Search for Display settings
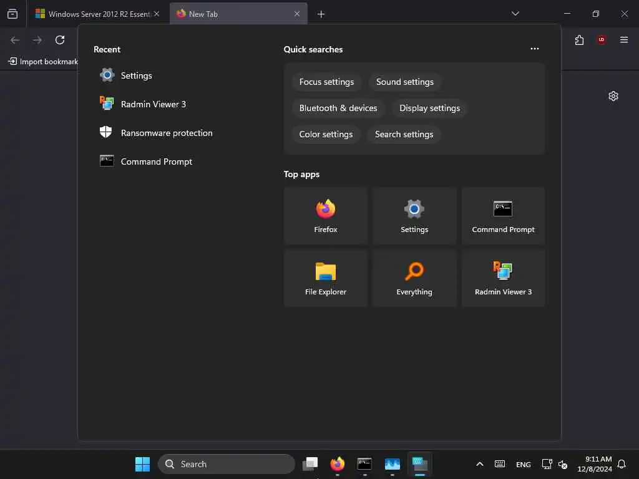The height and width of the screenshot is (479, 639). tap(429, 108)
